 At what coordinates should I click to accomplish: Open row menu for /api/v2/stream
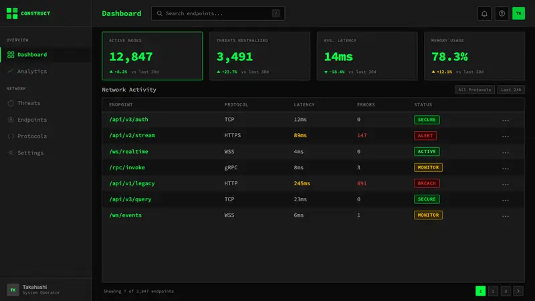(506, 136)
